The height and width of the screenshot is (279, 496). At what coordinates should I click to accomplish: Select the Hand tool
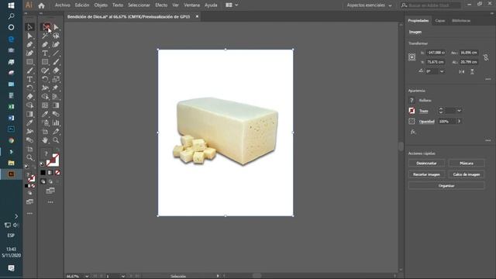[45, 140]
